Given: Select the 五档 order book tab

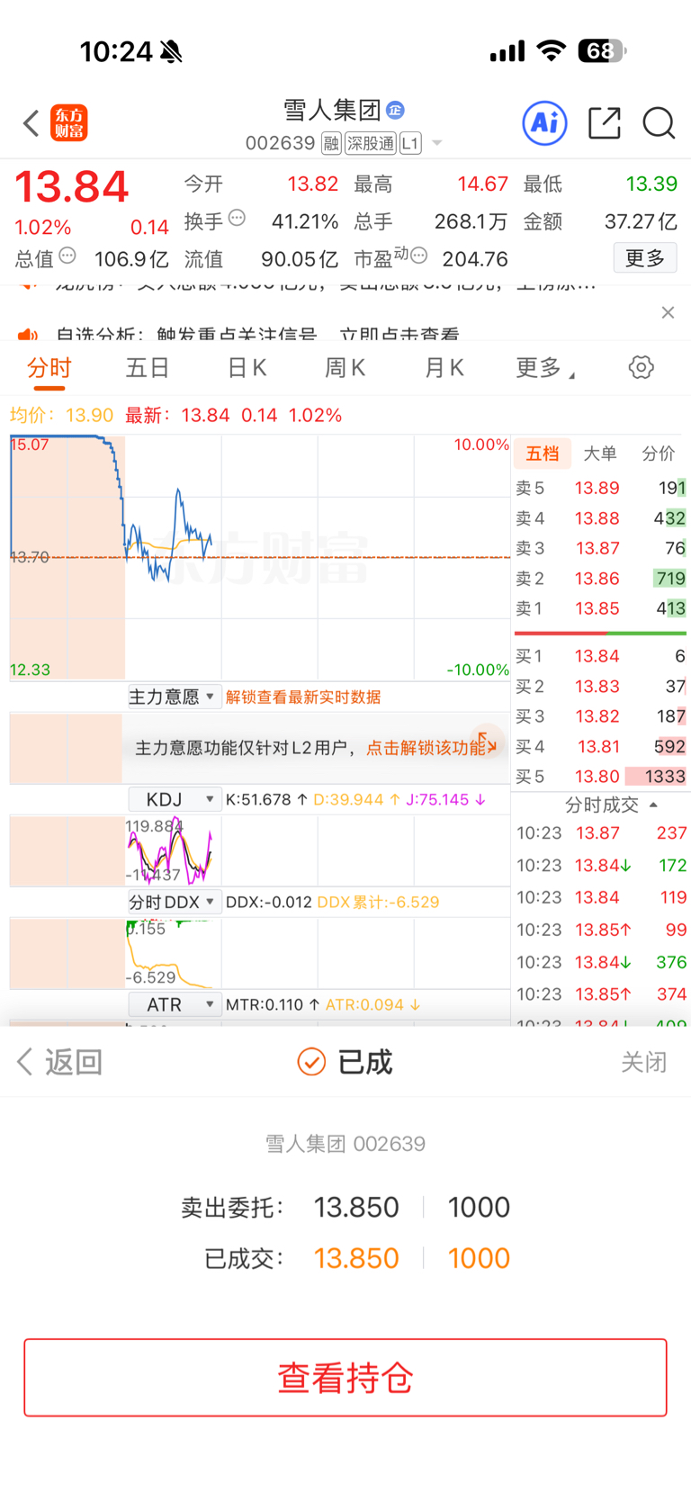Looking at the screenshot, I should coord(543,454).
